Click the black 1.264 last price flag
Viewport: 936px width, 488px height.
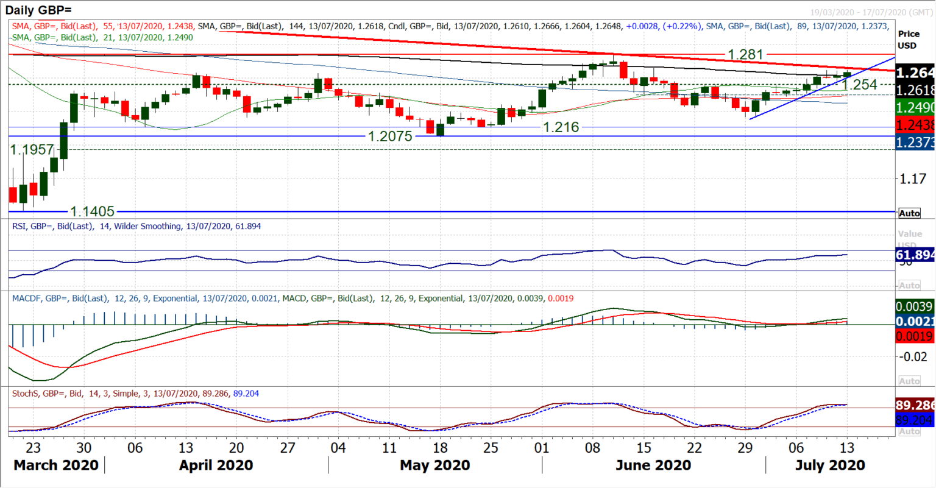[x=913, y=72]
